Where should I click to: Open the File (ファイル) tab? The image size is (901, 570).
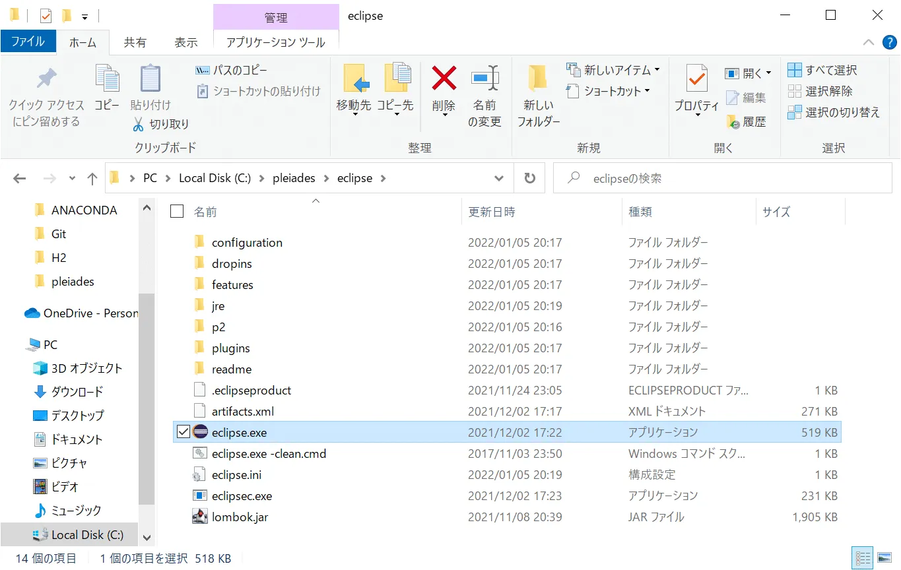28,42
